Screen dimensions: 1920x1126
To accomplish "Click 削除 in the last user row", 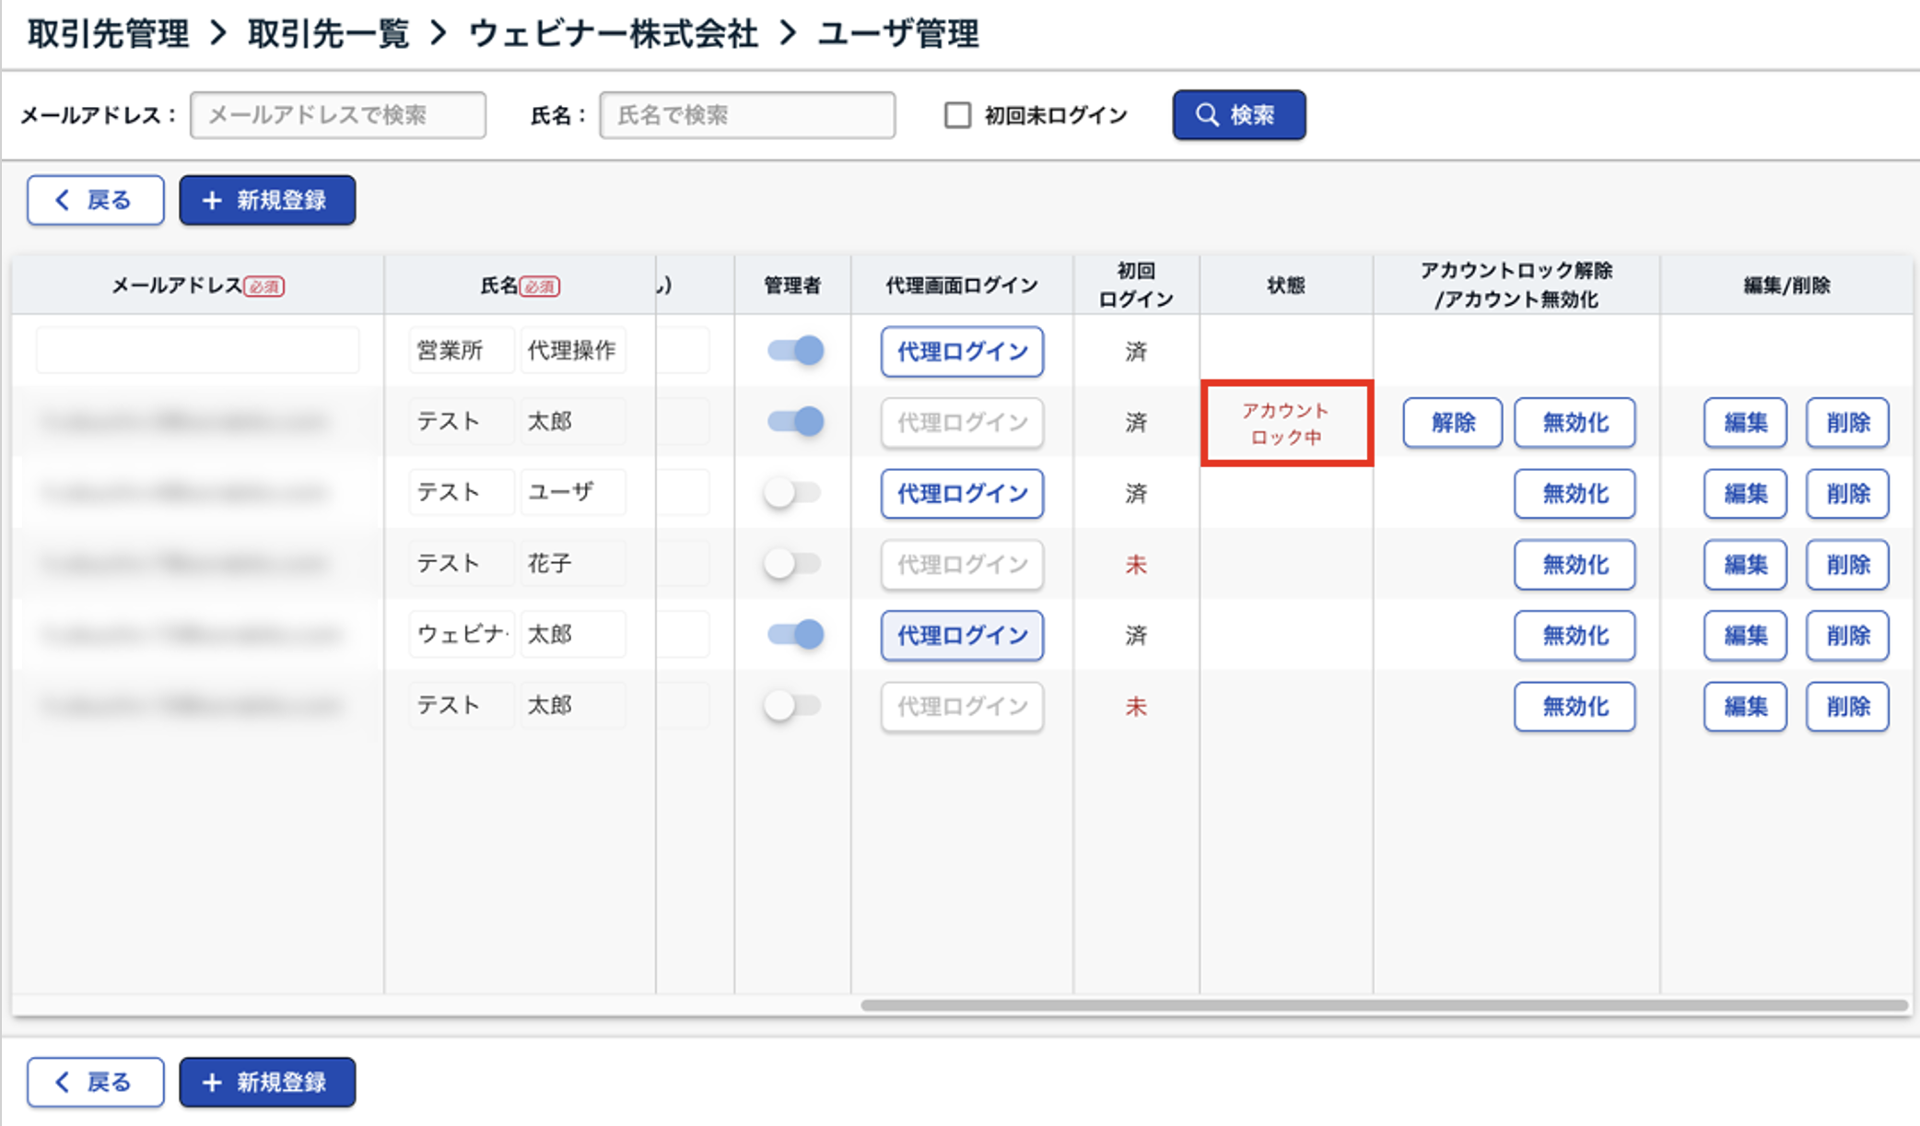I will click(x=1847, y=707).
